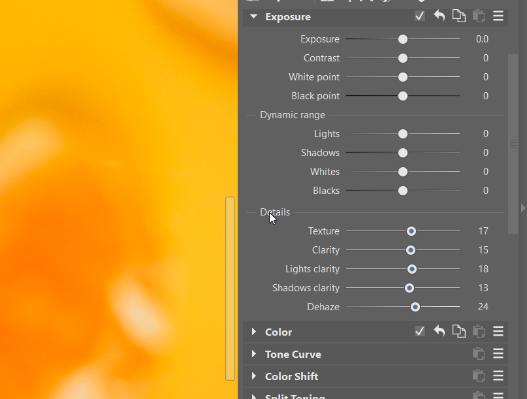
Task: Paste settings into Tone Curve section
Action: 479,354
